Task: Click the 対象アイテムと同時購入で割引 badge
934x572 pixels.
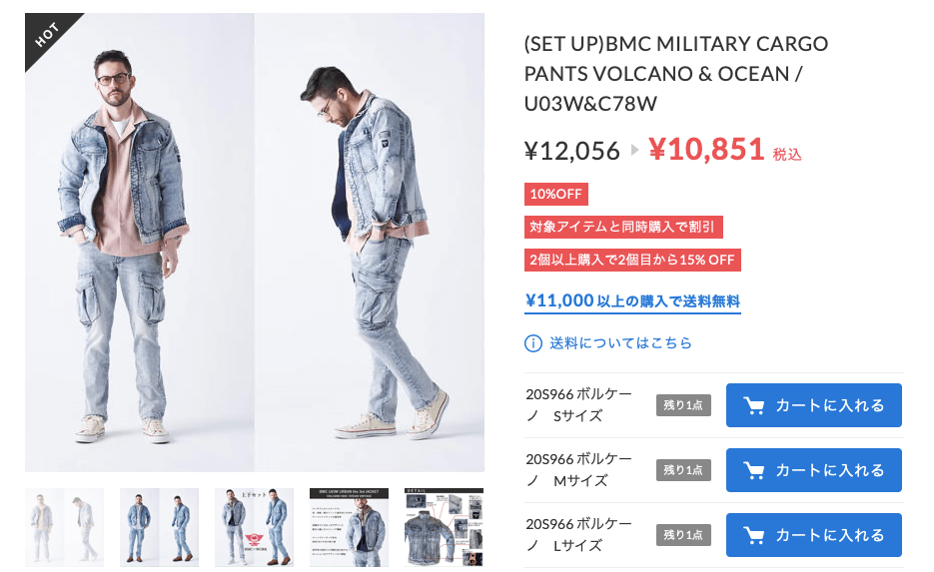Action: [x=623, y=227]
